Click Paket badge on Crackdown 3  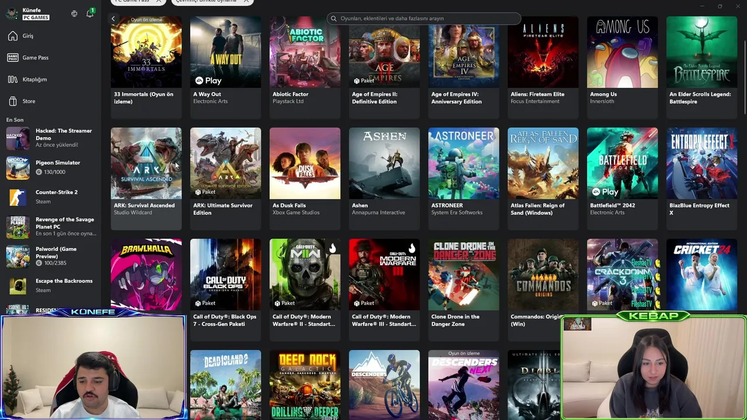pos(601,303)
